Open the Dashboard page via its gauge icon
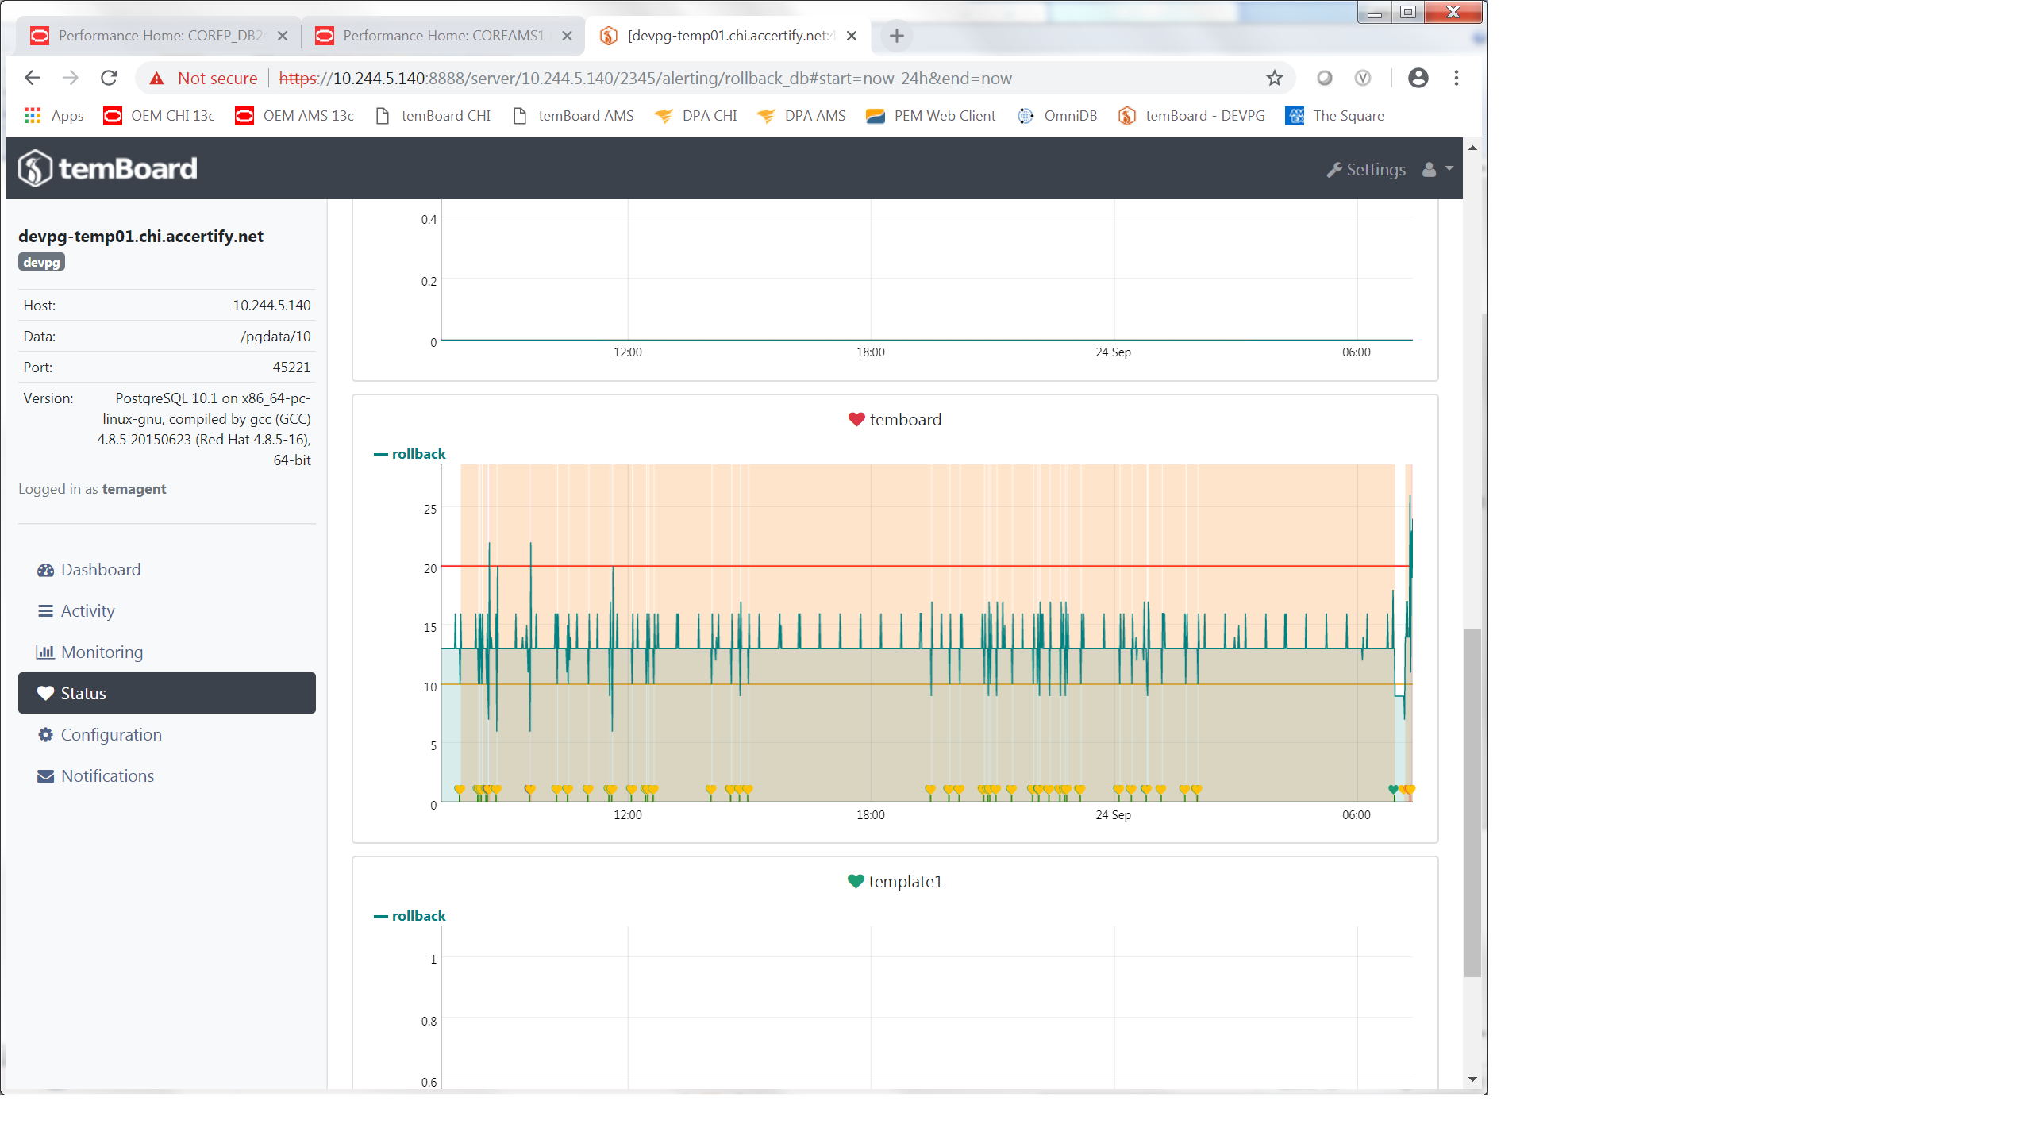 46,569
